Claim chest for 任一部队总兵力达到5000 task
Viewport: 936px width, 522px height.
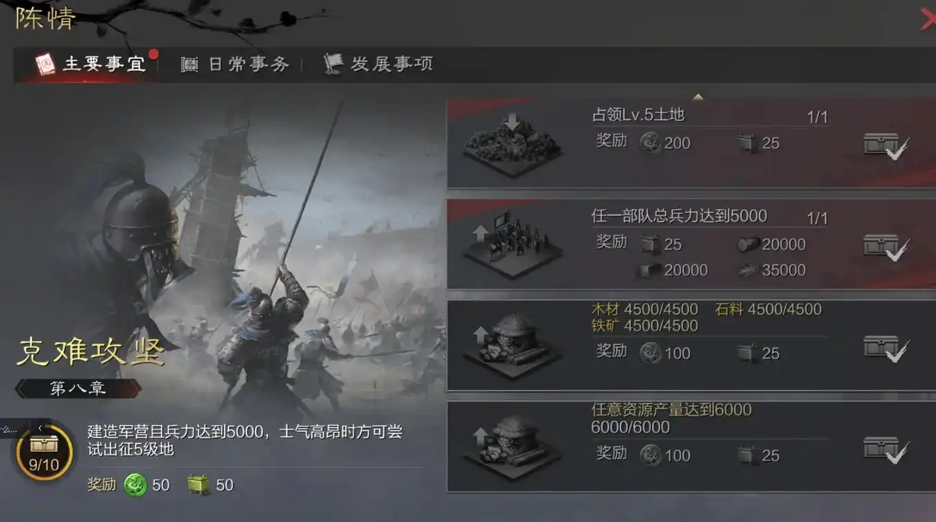click(x=887, y=247)
